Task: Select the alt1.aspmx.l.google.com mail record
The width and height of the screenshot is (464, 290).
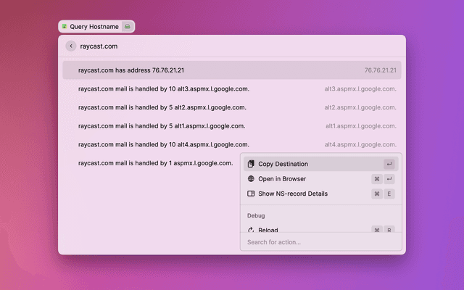Action: (x=231, y=125)
